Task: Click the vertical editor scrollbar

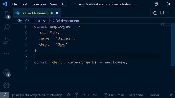Action: pyautogui.click(x=173, y=44)
